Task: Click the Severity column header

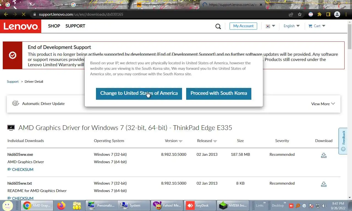Action: click(282, 141)
